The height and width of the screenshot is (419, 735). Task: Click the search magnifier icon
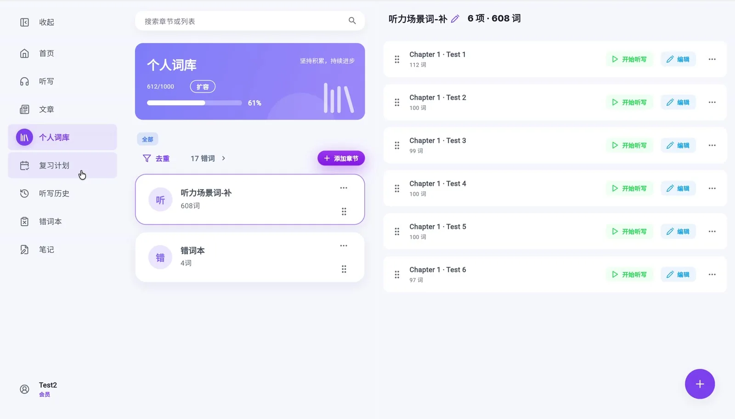[352, 21]
